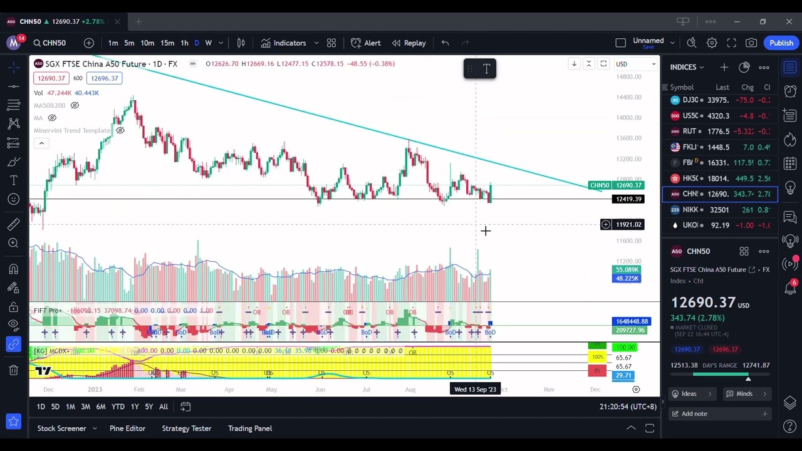Open the indicator templates grid icon
802x451 pixels.
[331, 43]
